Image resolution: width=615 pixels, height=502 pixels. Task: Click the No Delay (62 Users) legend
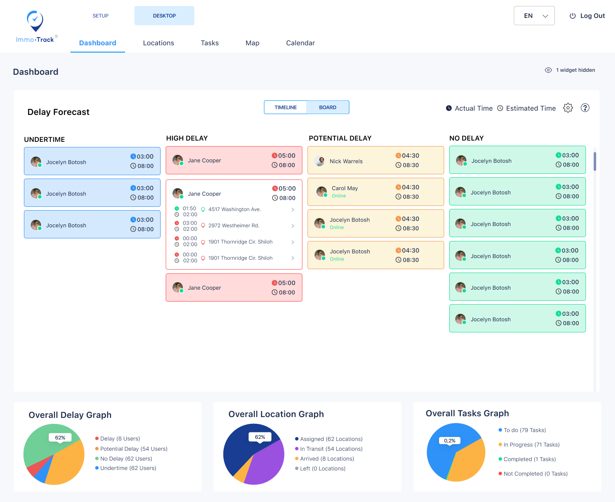[x=124, y=458]
